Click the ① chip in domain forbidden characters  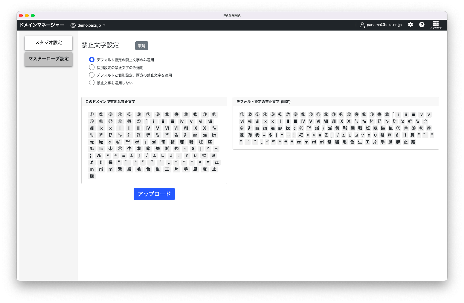92,114
